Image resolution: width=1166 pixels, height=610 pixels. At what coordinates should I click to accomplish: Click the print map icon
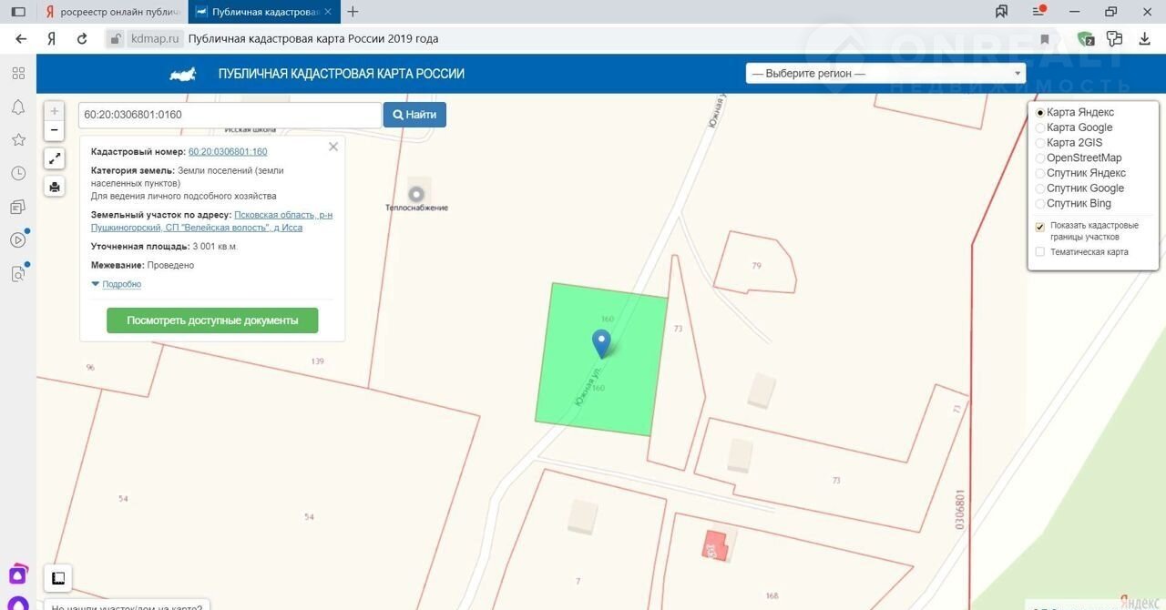55,187
